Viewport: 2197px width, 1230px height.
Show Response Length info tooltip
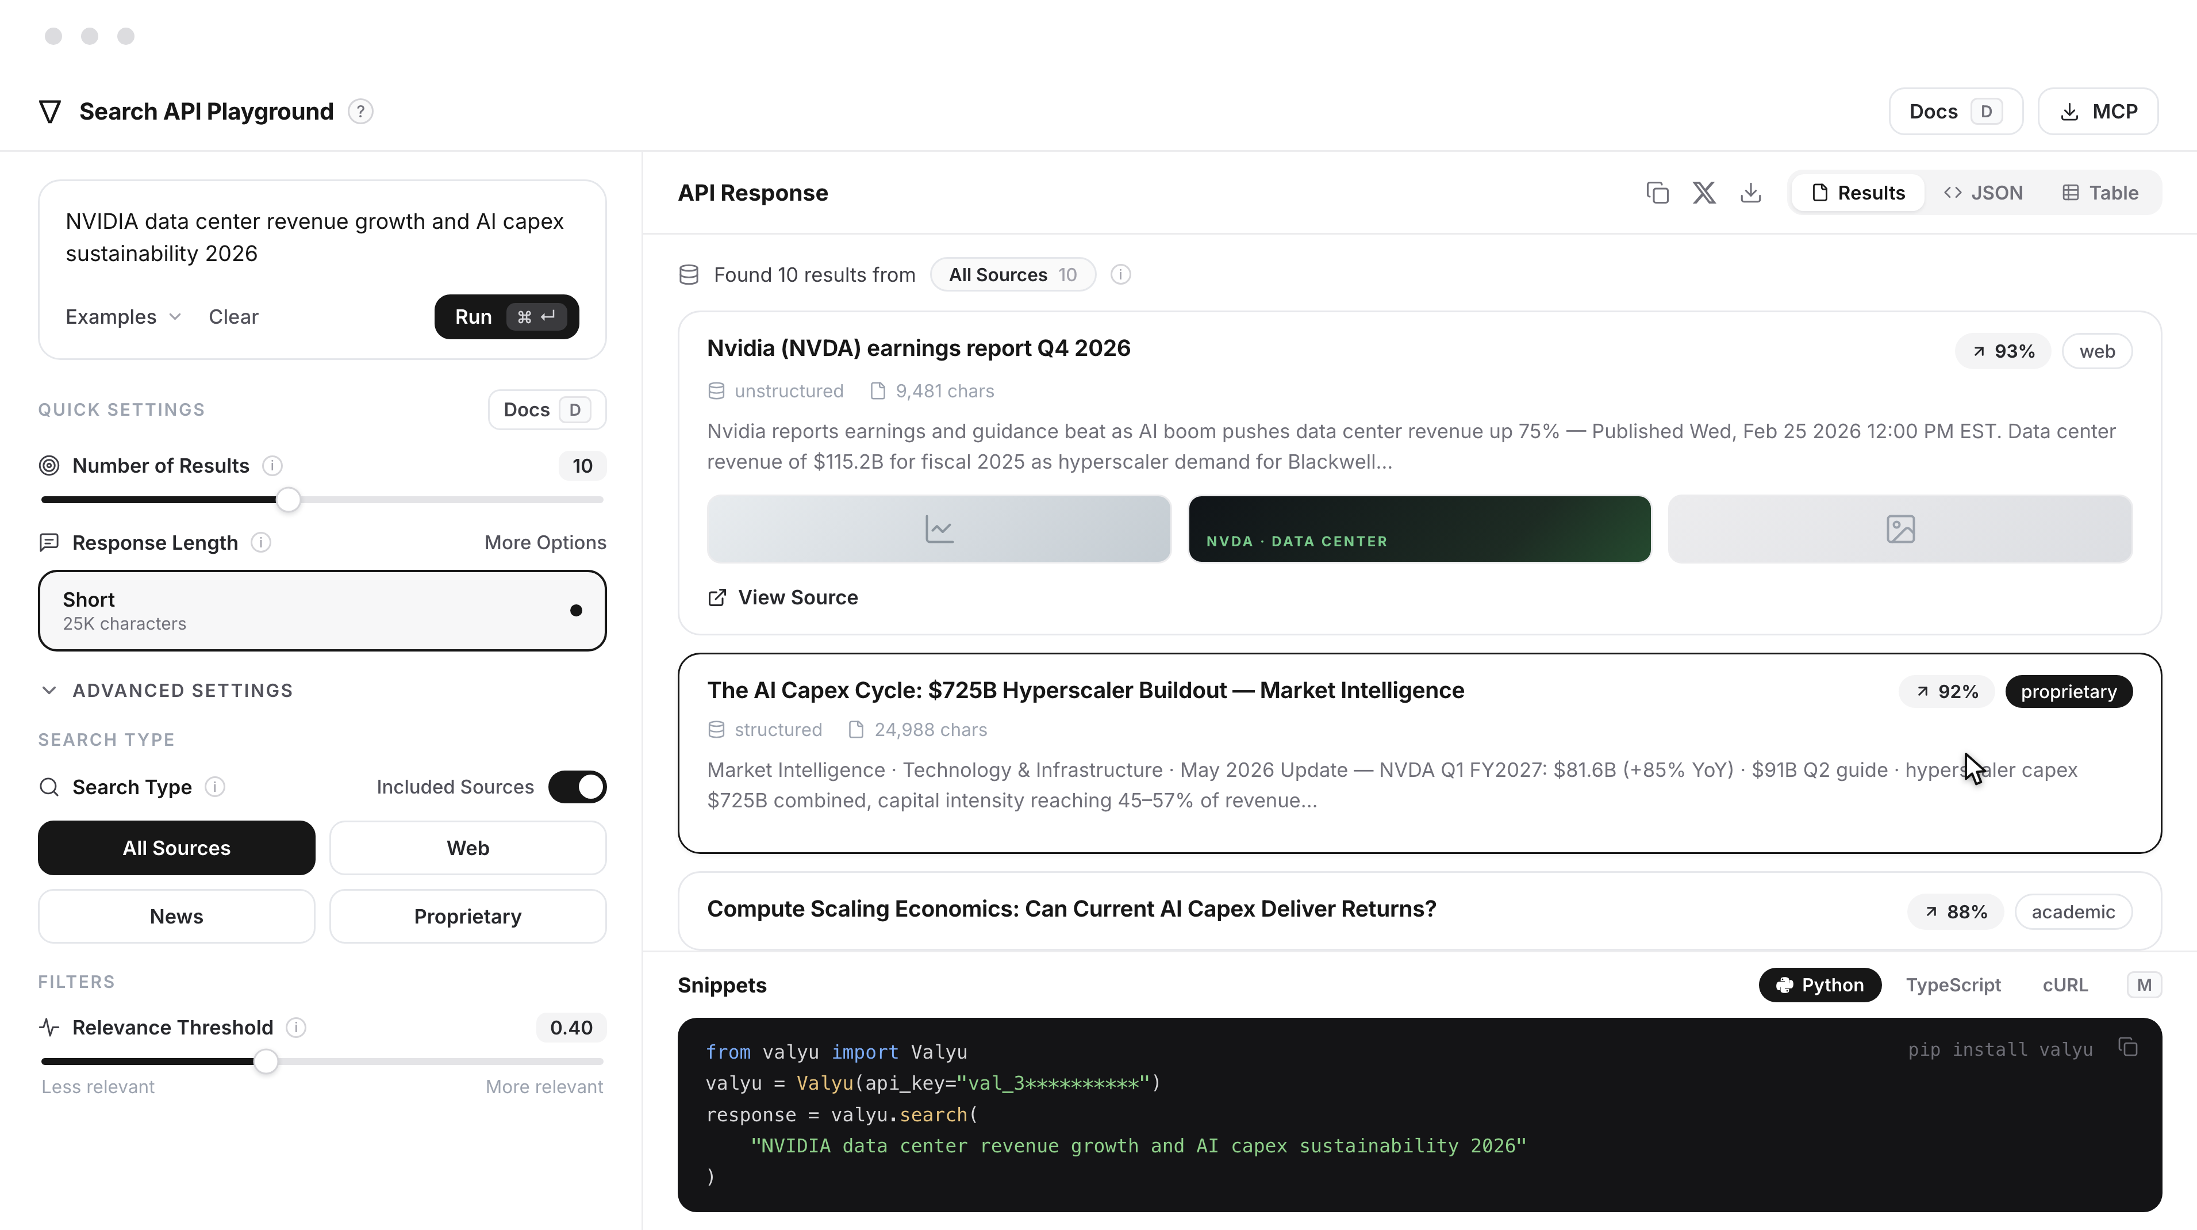tap(261, 542)
